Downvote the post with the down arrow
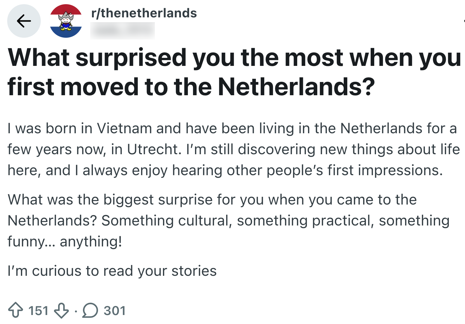Viewport: 465px width, 324px height. click(61, 310)
